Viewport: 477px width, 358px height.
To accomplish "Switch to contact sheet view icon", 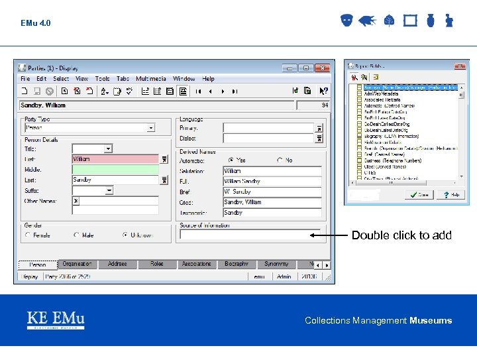I will [157, 91].
